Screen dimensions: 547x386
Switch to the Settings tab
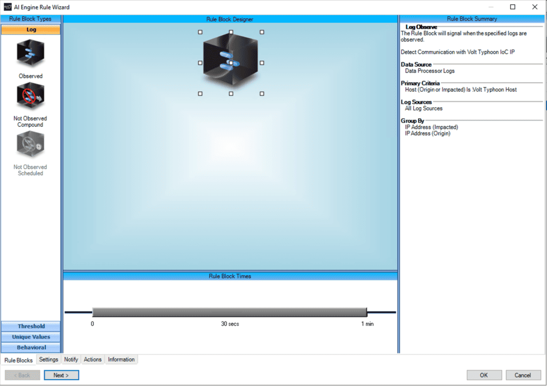click(49, 359)
